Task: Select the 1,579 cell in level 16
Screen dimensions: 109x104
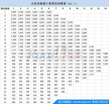Action: (105, 64)
